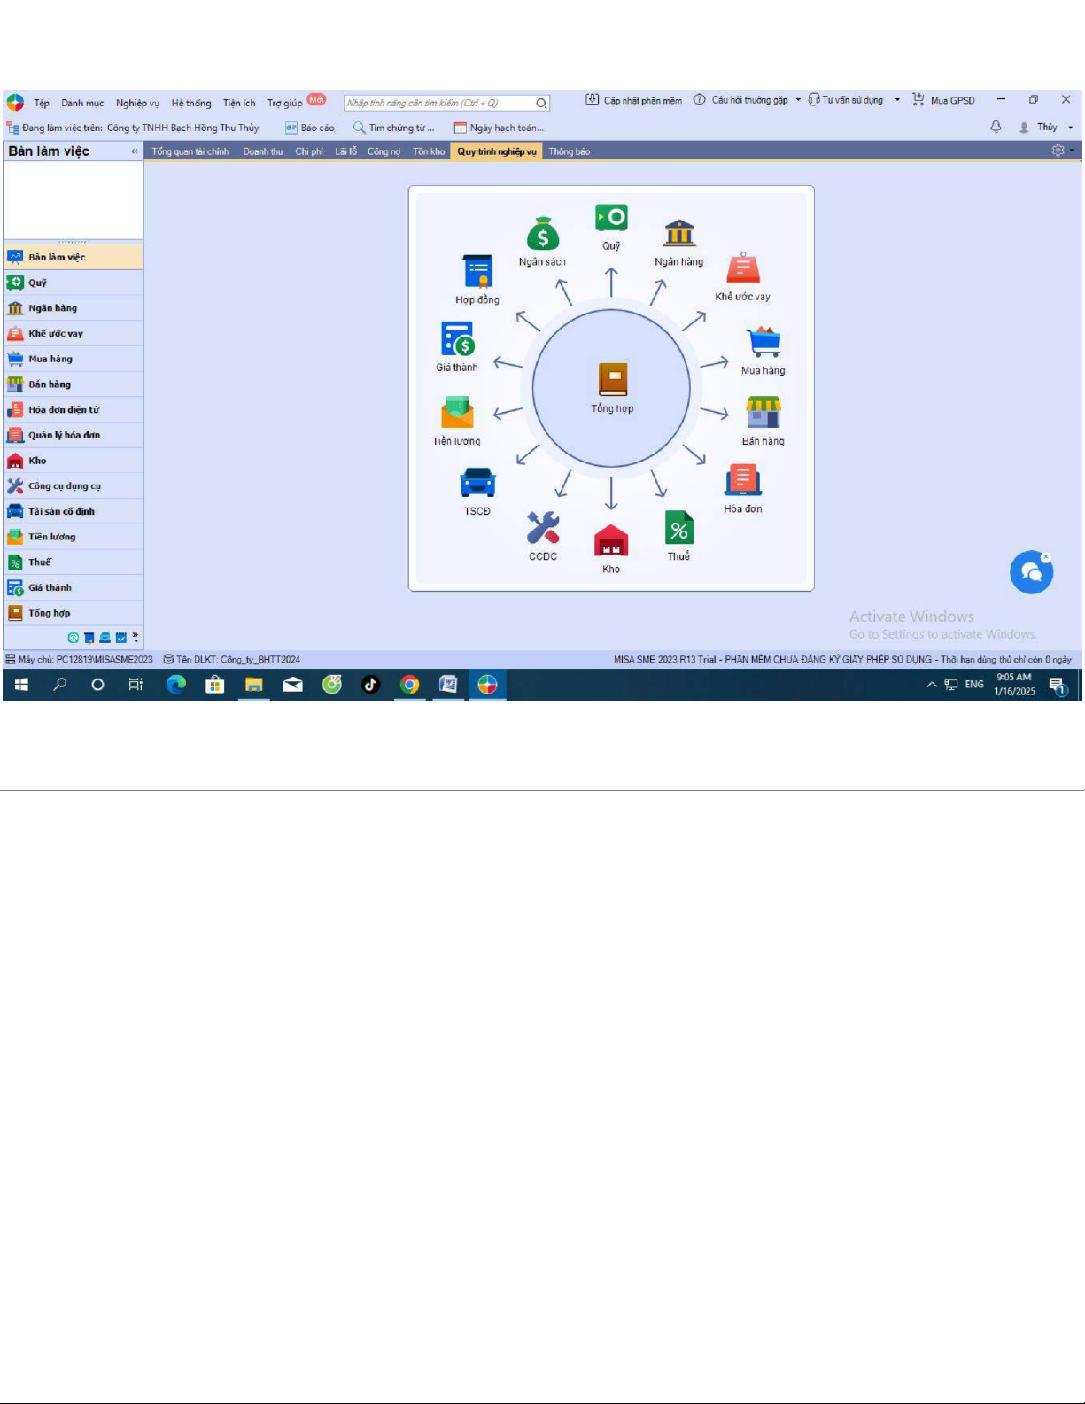Open the floating chat support bubble

click(1031, 572)
